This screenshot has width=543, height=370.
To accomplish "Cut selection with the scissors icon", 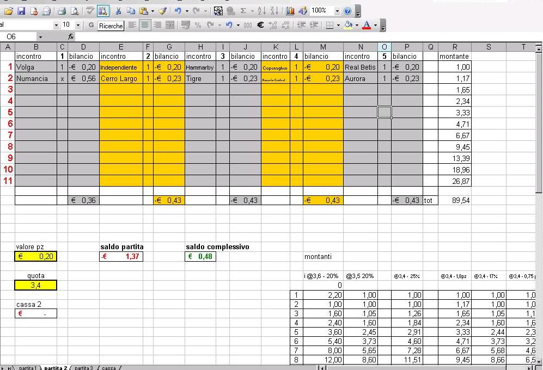I will [118, 11].
